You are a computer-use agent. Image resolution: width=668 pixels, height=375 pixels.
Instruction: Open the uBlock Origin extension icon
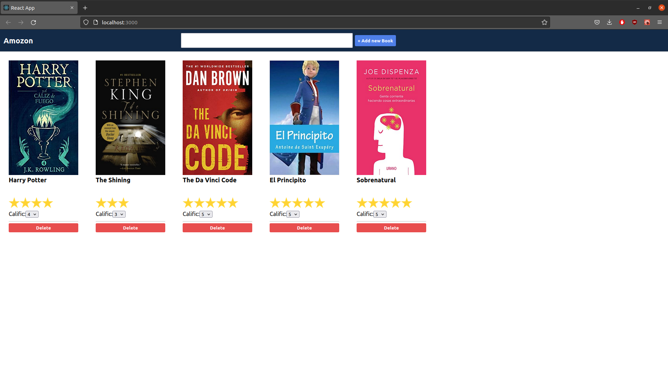[635, 23]
